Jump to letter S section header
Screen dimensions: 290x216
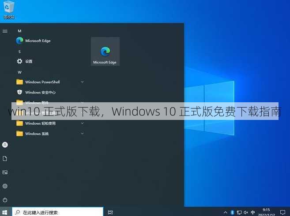pos(19,52)
